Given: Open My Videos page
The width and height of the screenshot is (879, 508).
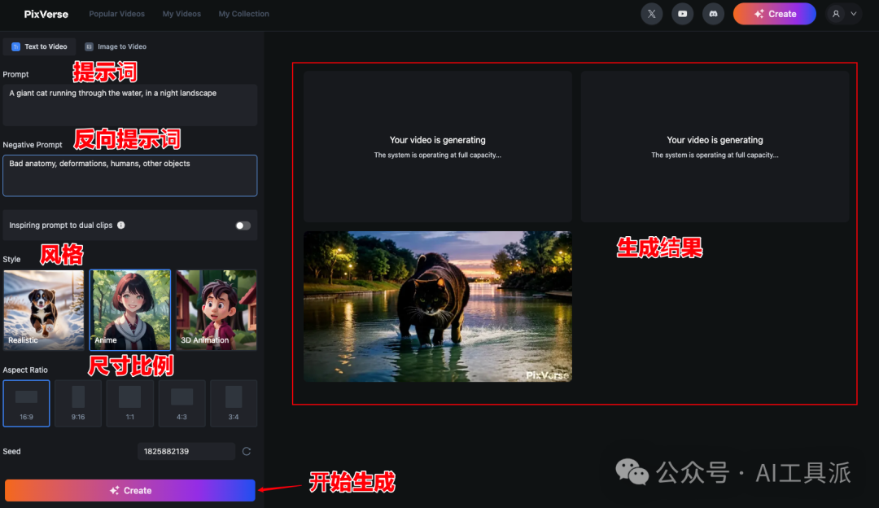Looking at the screenshot, I should (x=181, y=14).
